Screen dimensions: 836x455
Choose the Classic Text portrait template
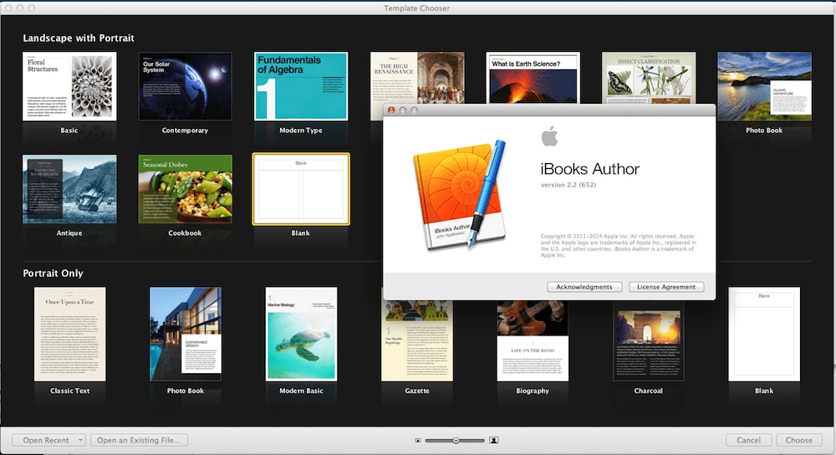70,334
